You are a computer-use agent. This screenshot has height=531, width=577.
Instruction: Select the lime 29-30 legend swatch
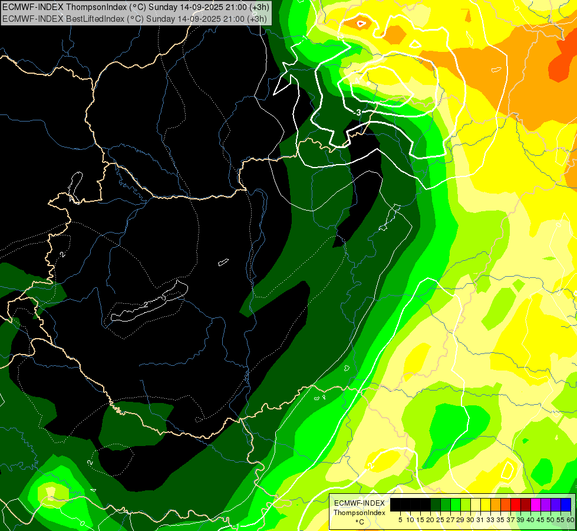(x=466, y=504)
